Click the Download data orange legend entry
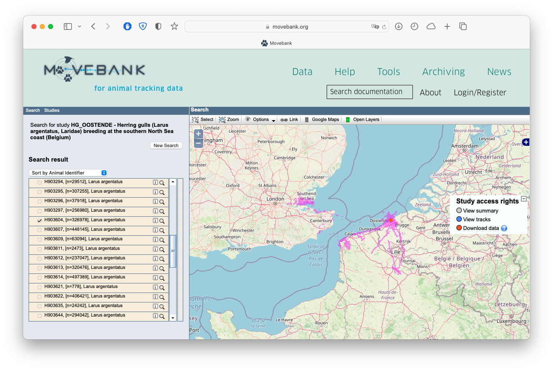This screenshot has width=553, height=370. (478, 228)
